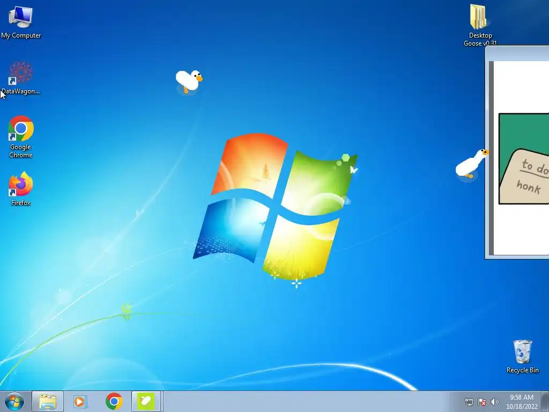Select the DataWagon desktop shortcut

pyautogui.click(x=21, y=78)
